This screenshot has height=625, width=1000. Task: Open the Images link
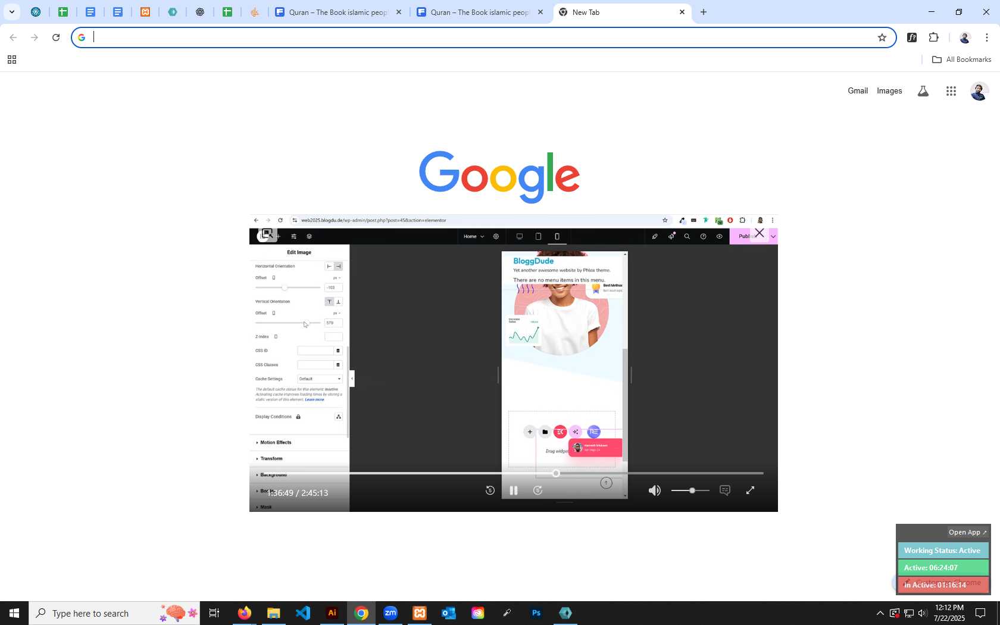pos(889,91)
